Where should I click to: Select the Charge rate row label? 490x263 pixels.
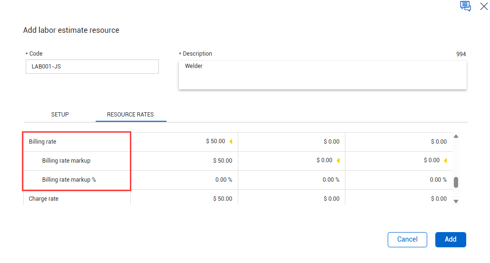pos(44,199)
